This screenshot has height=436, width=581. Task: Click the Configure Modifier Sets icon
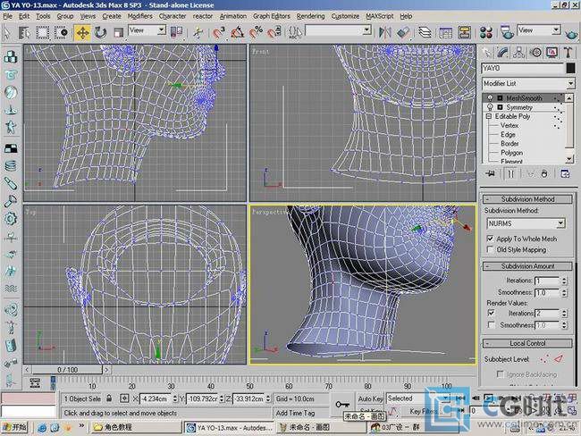pyautogui.click(x=565, y=173)
